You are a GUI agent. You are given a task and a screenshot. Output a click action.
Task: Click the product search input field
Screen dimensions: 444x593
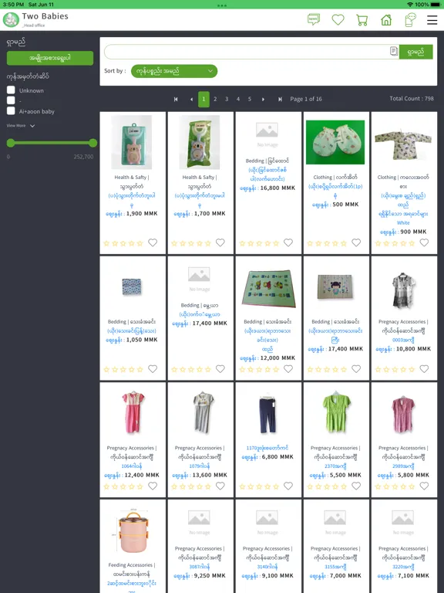[247, 52]
